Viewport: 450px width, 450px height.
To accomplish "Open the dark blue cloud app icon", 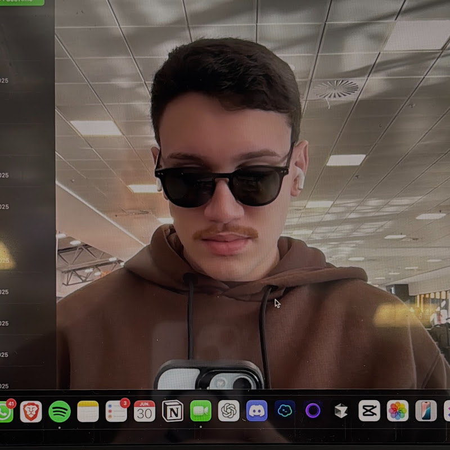I will [285, 411].
